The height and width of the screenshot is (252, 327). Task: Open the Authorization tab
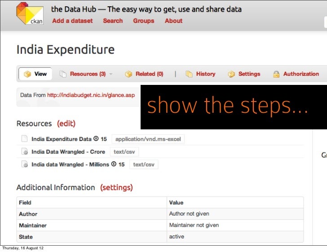tap(301, 74)
